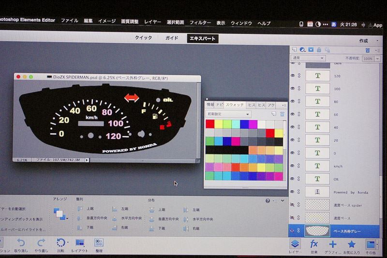Image resolution: width=387 pixels, height=258 pixels.
Task: Hide the 60 text layer
Action: [293, 114]
